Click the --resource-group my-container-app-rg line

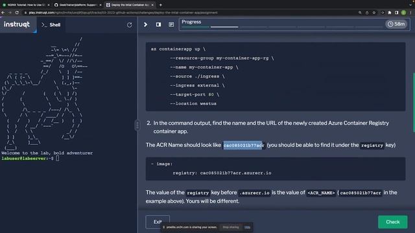[222, 58]
